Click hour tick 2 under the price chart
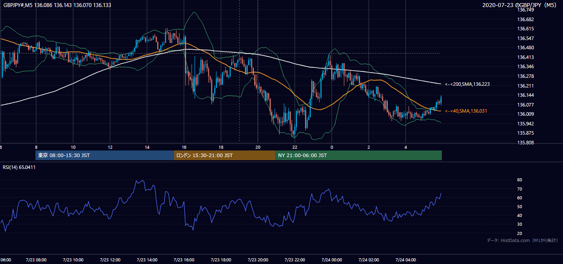 [369, 147]
